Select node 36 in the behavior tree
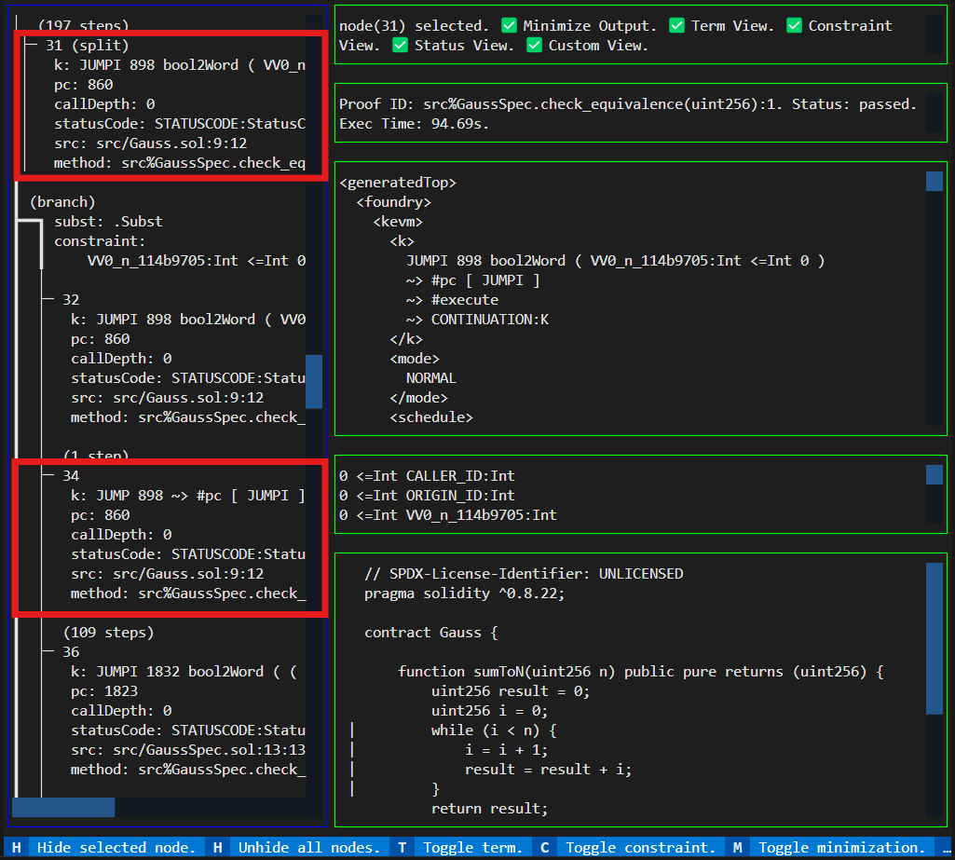This screenshot has width=955, height=860. (71, 651)
